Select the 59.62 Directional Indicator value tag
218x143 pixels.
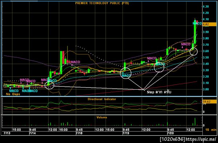[x=210, y=102]
